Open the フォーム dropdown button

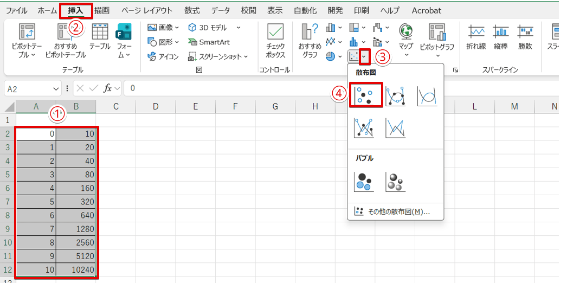(124, 41)
